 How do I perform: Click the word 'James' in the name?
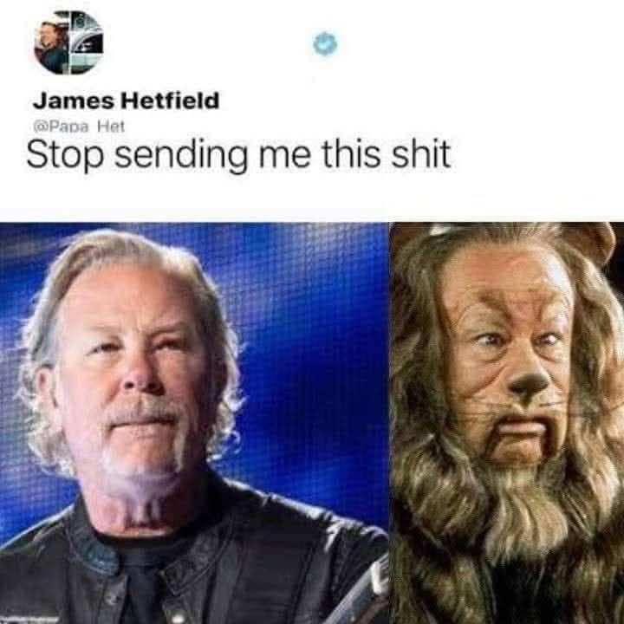point(73,101)
